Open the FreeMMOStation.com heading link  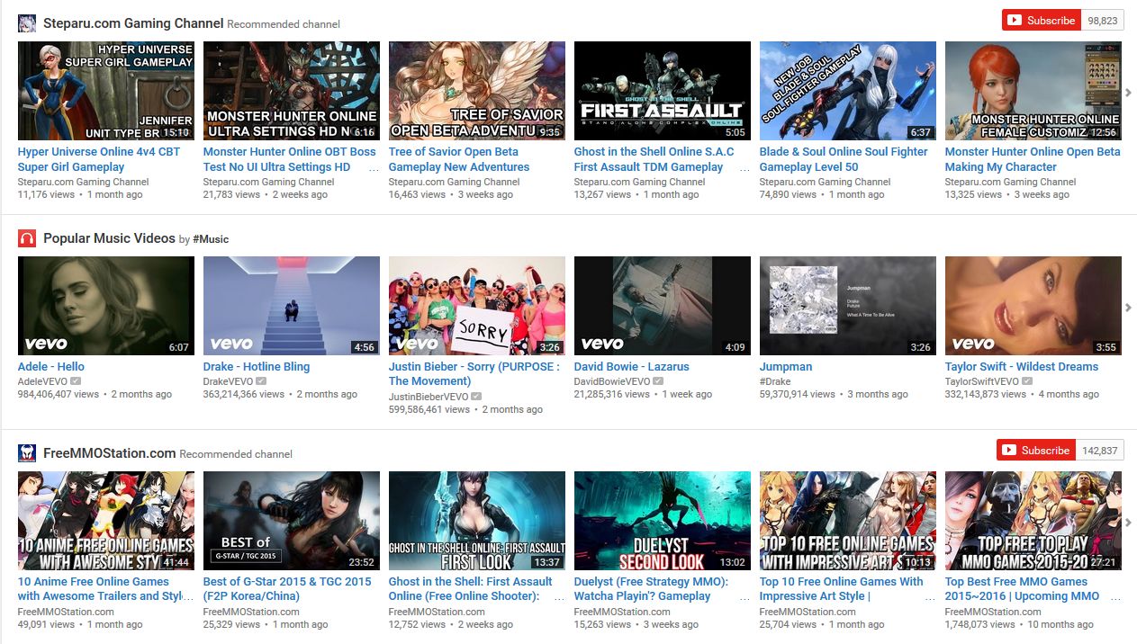[x=109, y=453]
